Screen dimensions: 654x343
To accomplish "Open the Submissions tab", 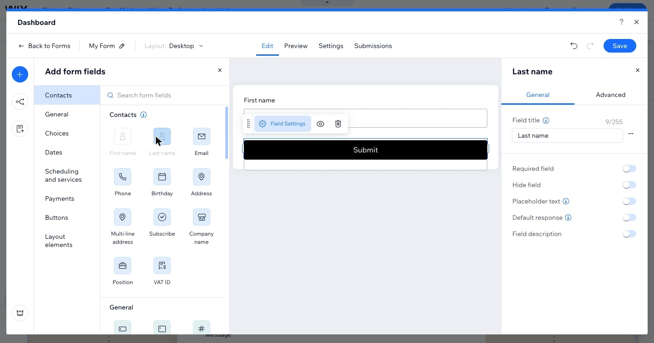I will pos(373,46).
